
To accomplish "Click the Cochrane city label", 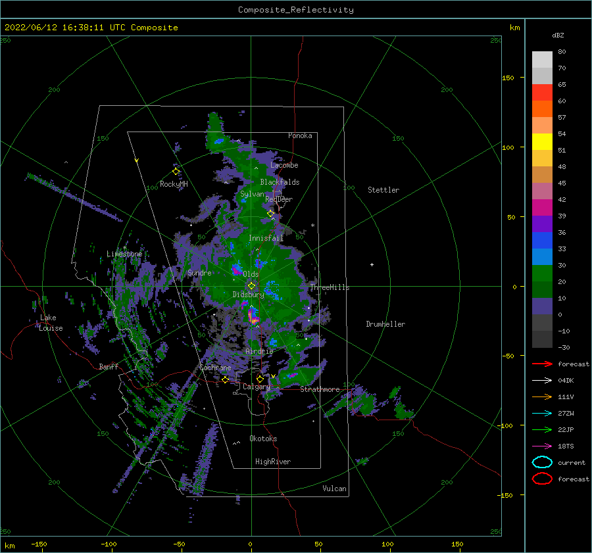I will click(215, 368).
